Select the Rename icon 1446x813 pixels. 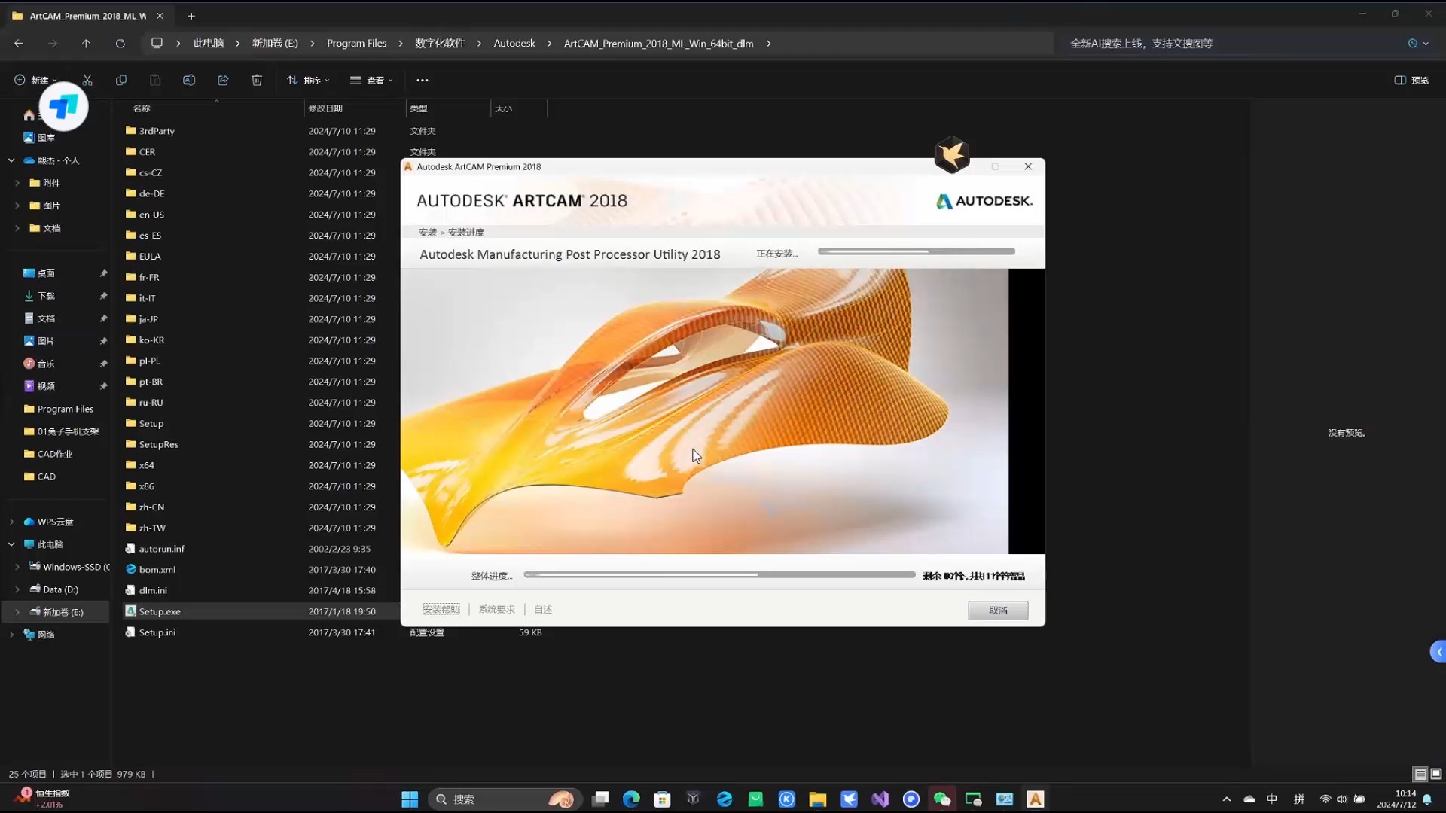188,80
